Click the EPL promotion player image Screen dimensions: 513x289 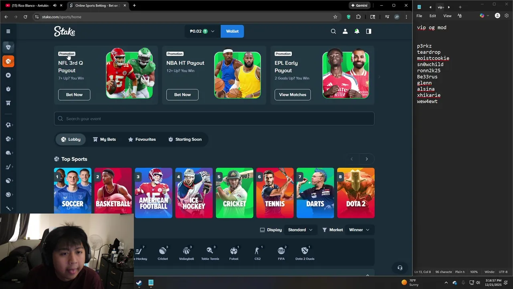pos(345,74)
